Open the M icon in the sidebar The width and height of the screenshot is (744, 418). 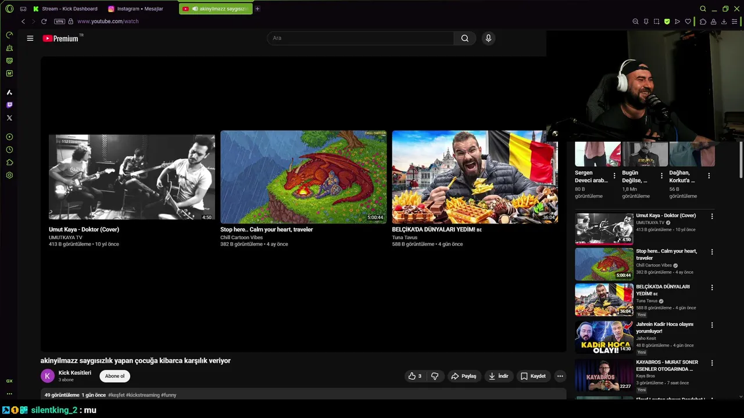[x=9, y=73]
